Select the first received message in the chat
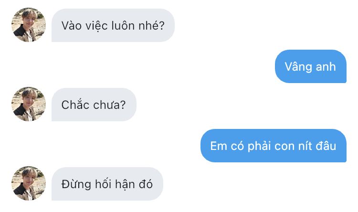This screenshot has height=212, width=358. tap(113, 25)
